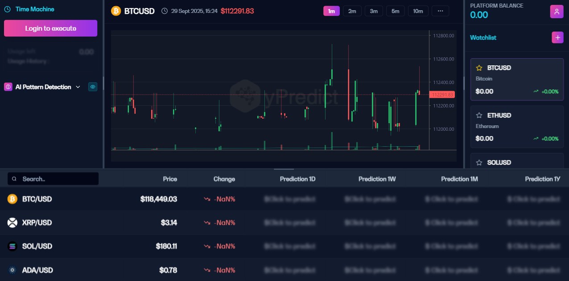The image size is (569, 281).
Task: Click the Bitcoin logo beside BTCUSD title
Action: 116,11
